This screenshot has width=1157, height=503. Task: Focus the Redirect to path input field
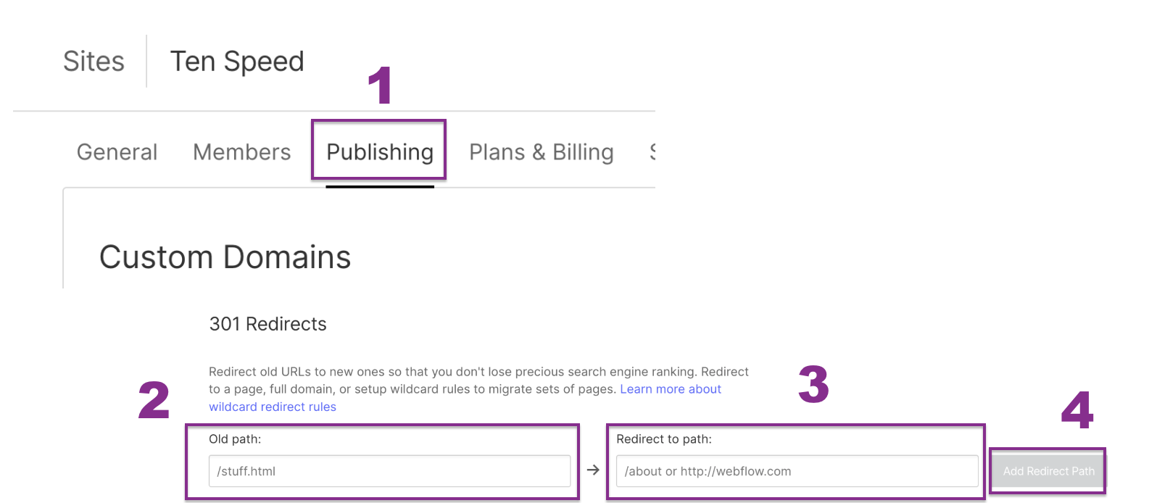click(796, 471)
